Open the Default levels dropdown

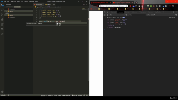(151, 15)
